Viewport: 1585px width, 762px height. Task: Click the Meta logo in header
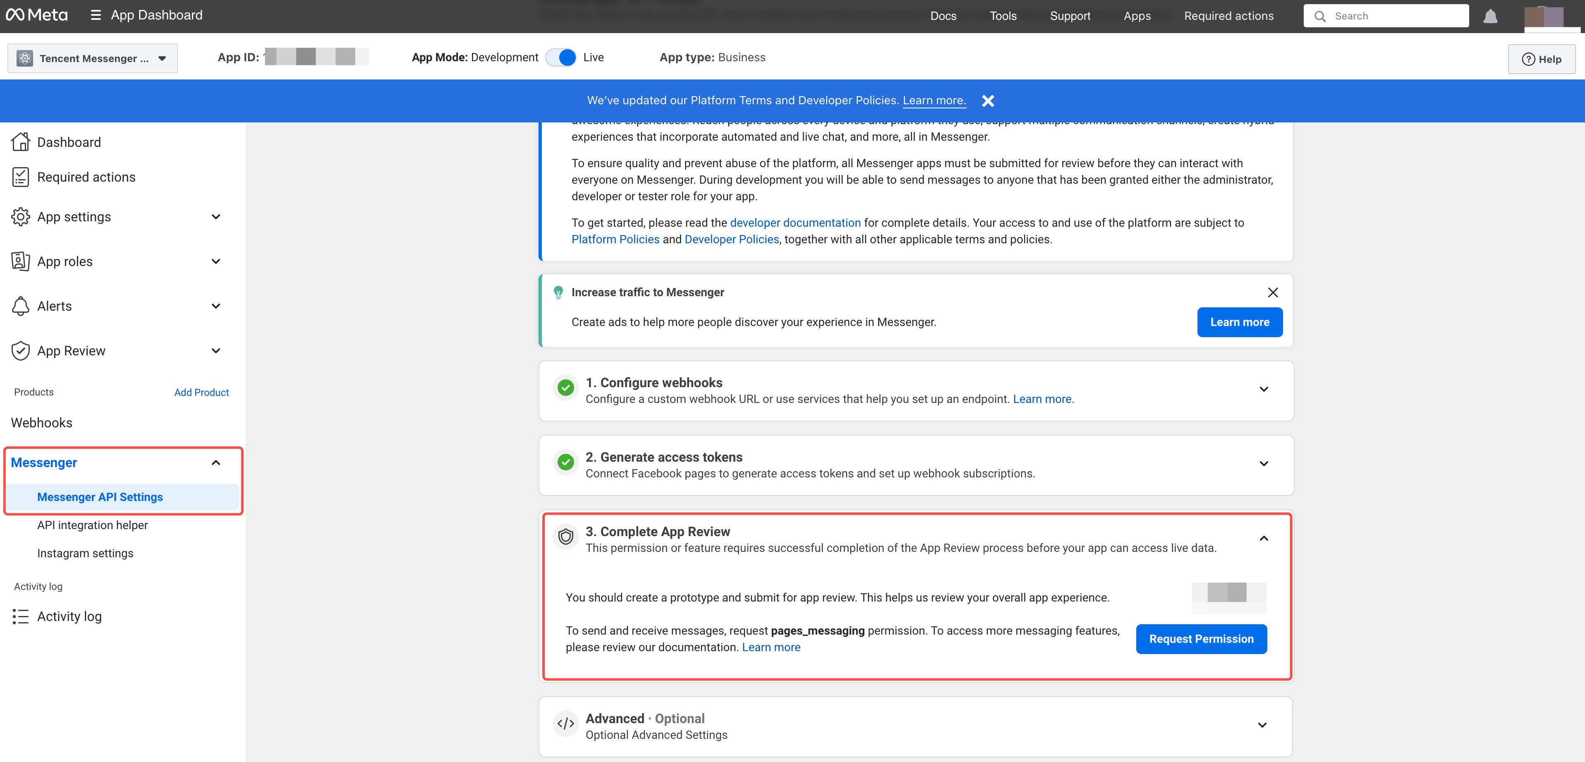[x=37, y=15]
